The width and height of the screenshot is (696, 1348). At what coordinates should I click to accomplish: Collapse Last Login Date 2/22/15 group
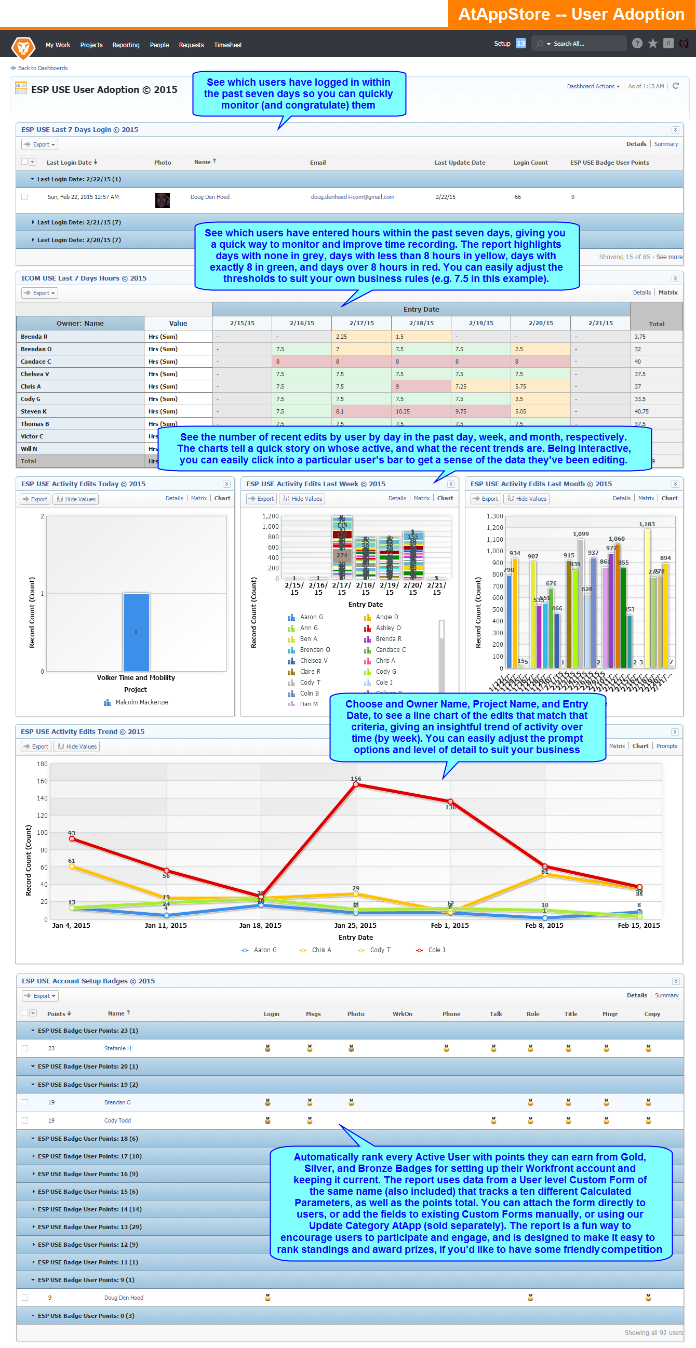click(x=32, y=179)
